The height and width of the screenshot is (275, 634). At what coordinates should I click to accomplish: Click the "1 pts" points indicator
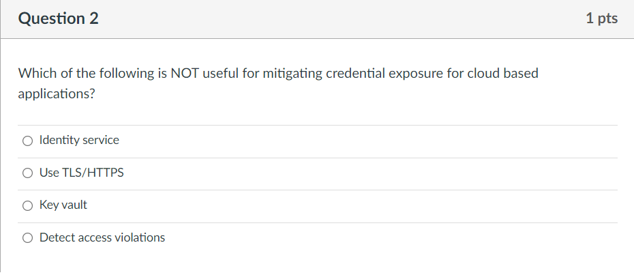click(602, 18)
